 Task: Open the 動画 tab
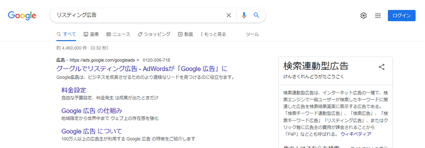(186, 34)
